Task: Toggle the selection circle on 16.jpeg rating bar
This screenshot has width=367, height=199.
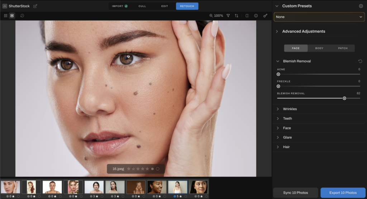Action: point(157,169)
